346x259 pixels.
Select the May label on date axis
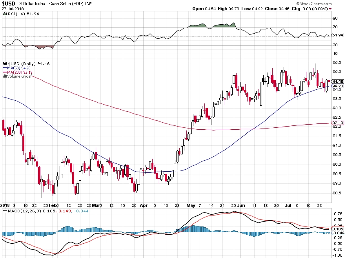[x=191, y=205]
